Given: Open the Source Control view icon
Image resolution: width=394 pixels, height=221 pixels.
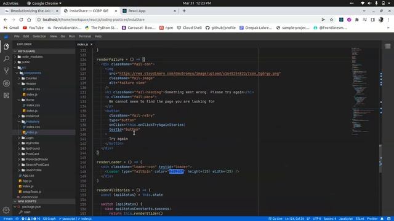Looking at the screenshot, I should pos(6,71).
